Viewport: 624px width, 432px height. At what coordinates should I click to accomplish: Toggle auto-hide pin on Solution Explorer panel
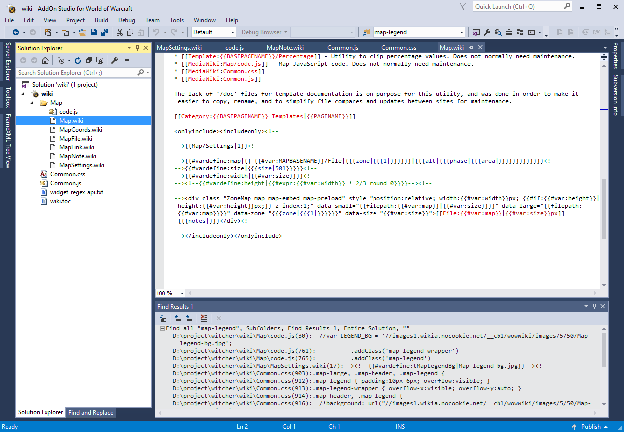pos(138,48)
